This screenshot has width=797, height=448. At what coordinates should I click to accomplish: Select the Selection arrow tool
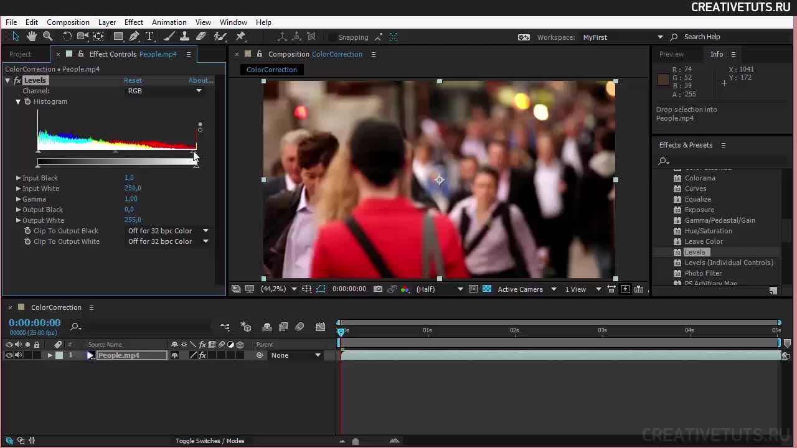tap(16, 37)
